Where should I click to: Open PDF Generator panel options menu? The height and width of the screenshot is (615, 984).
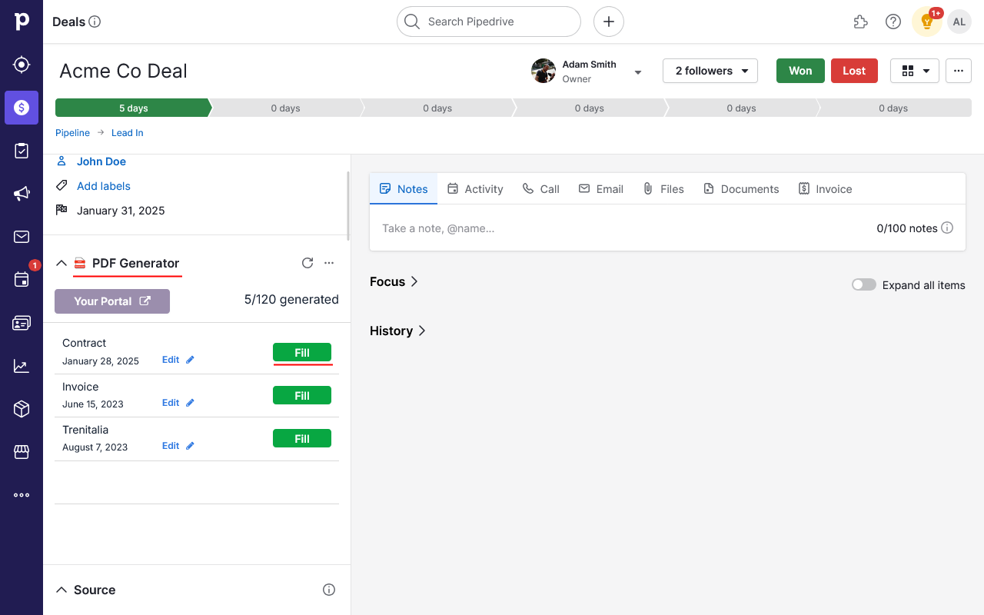[329, 263]
